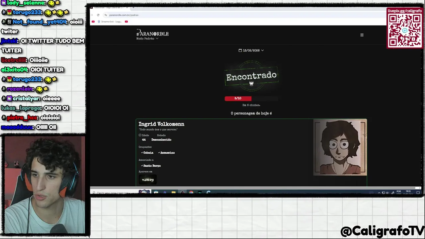Click chat username lady_selenne
The height and width of the screenshot is (239, 425).
pyautogui.click(x=26, y=3)
